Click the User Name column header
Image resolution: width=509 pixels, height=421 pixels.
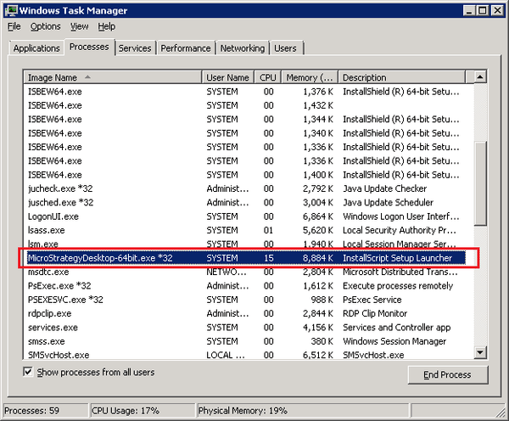[228, 77]
